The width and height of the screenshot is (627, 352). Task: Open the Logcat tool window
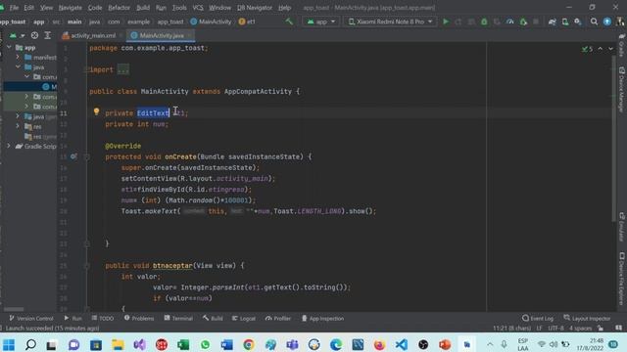click(244, 318)
